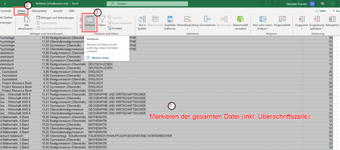Create a Prognoseblatt
The image size is (340, 150).
tap(282, 21)
